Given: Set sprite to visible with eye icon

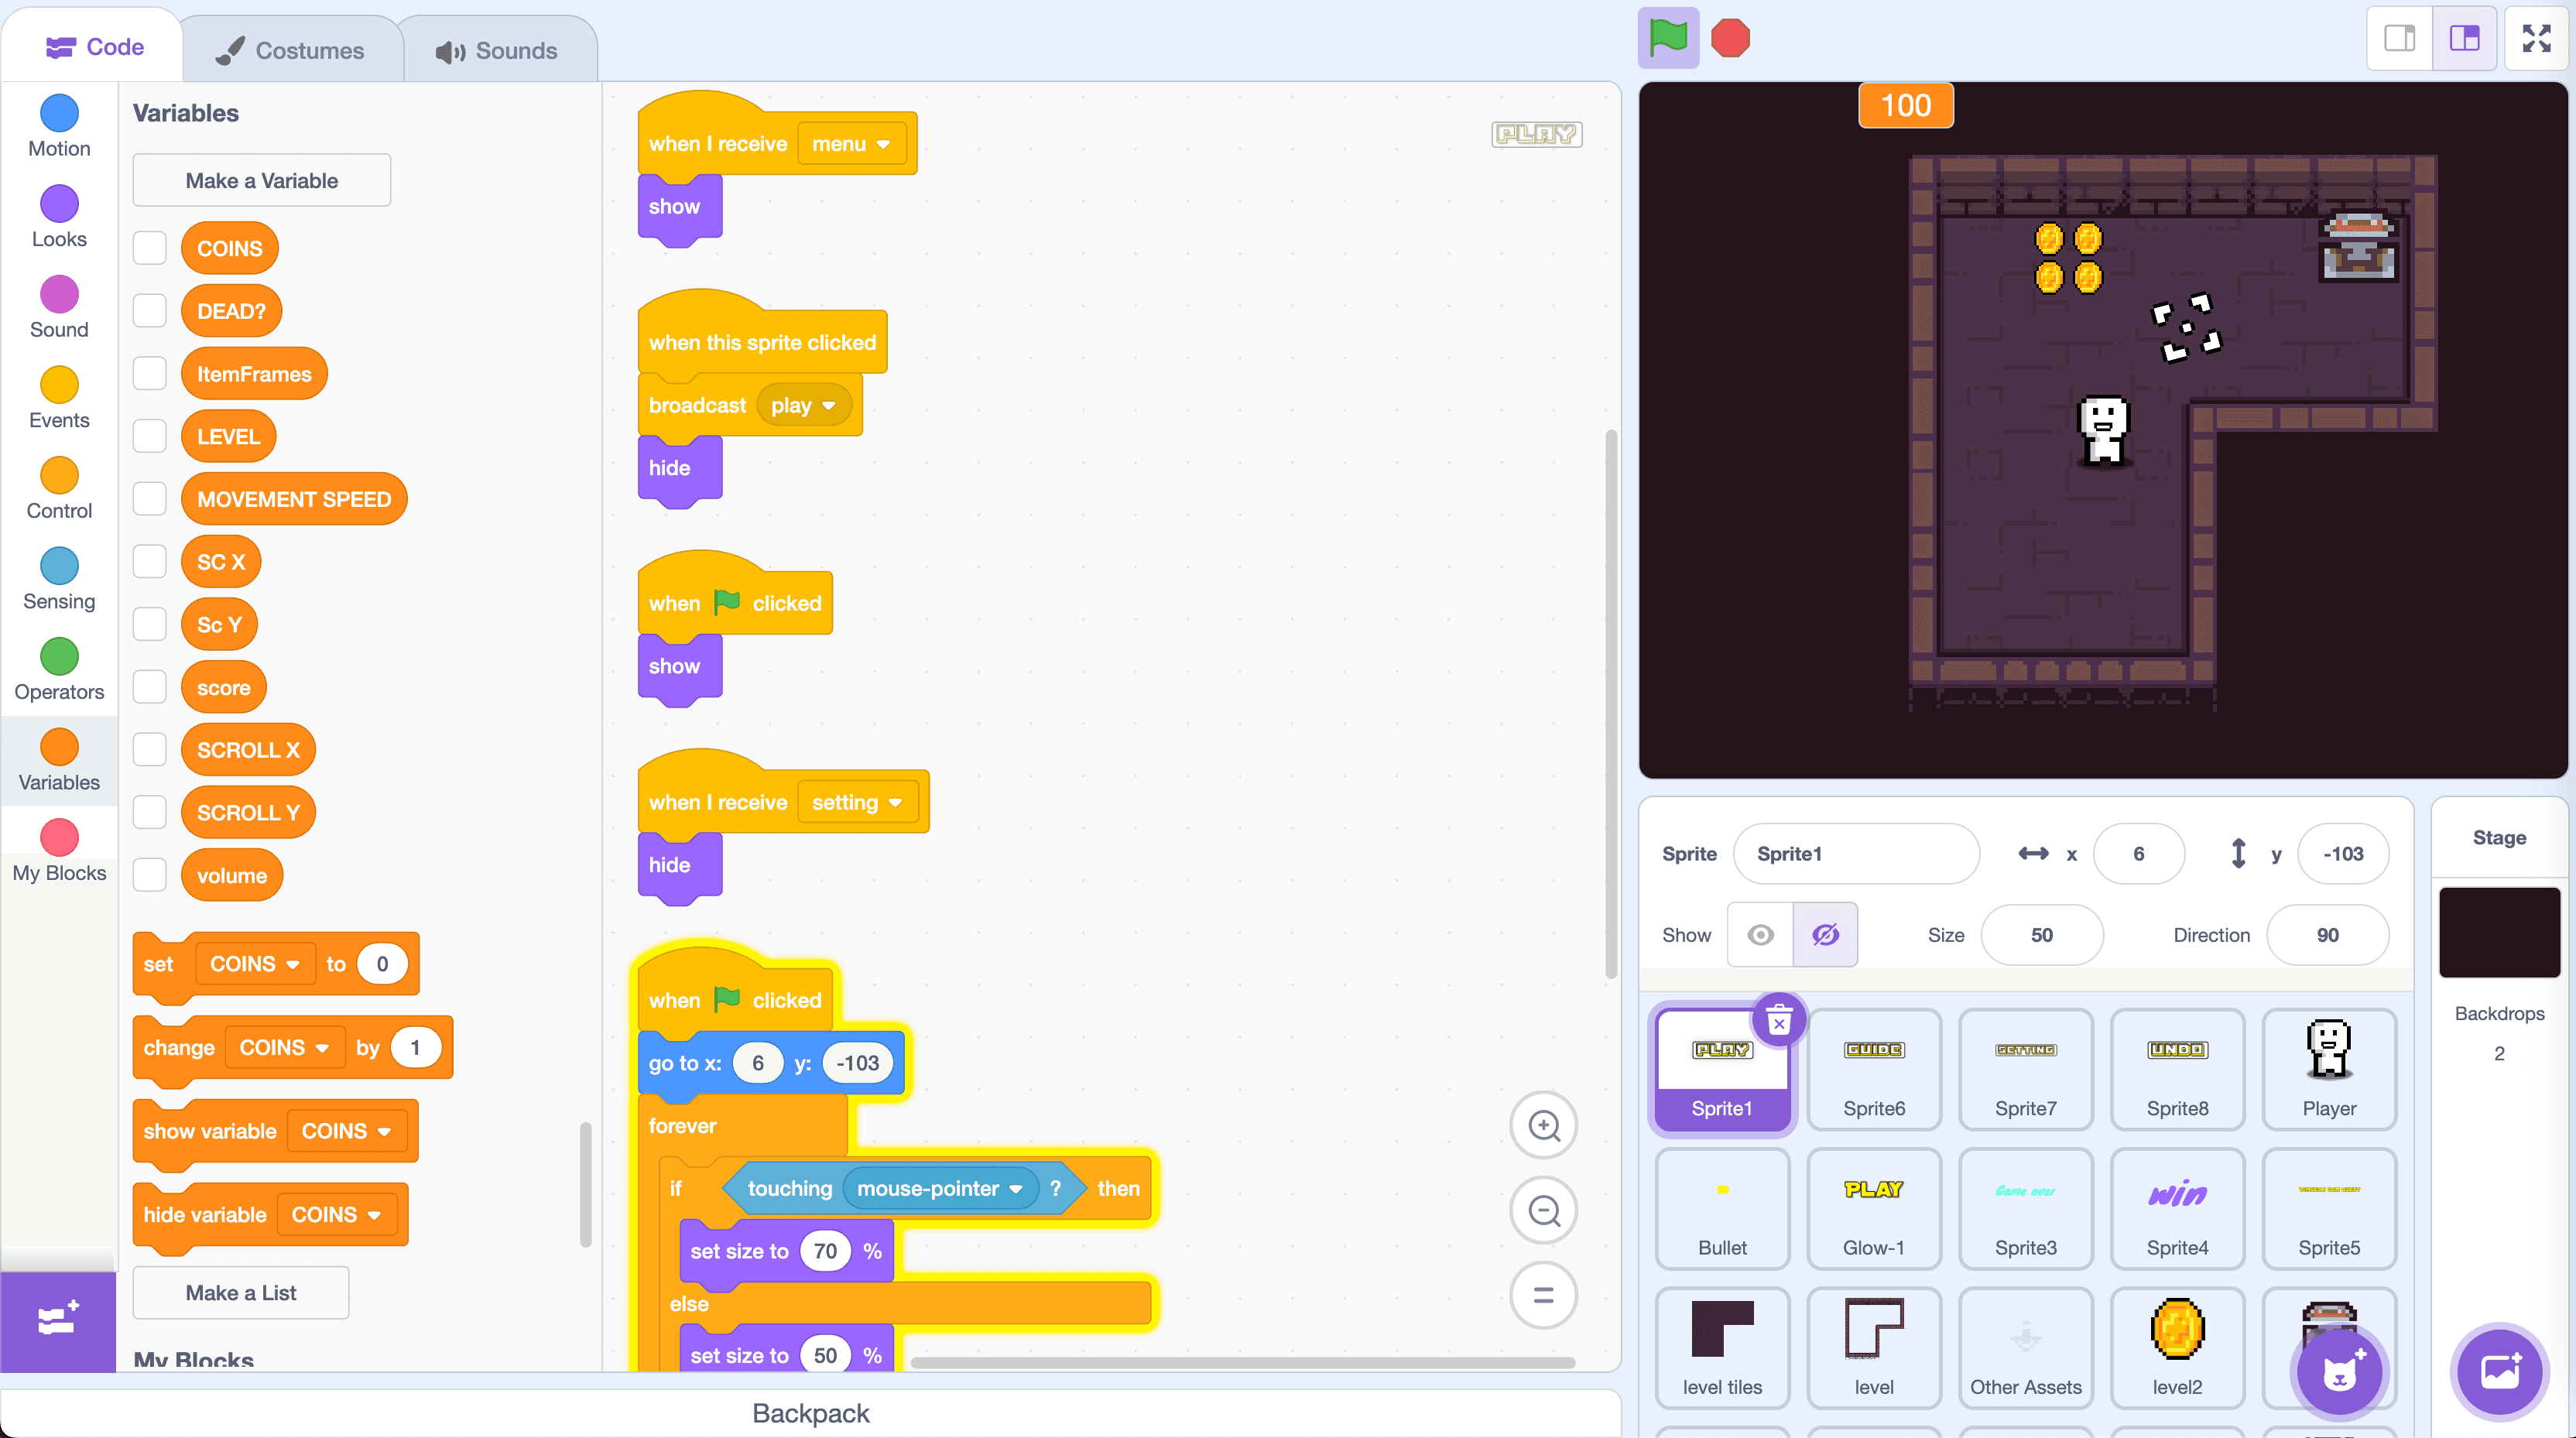Looking at the screenshot, I should pyautogui.click(x=1760, y=935).
